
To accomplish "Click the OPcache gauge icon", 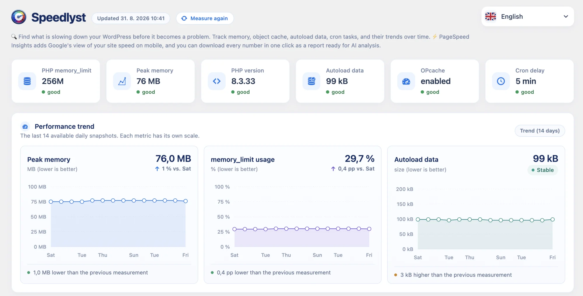I will tap(406, 81).
